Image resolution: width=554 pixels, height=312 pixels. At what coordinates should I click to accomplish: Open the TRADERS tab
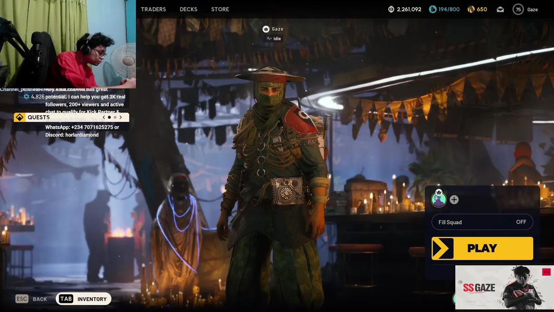point(153,9)
